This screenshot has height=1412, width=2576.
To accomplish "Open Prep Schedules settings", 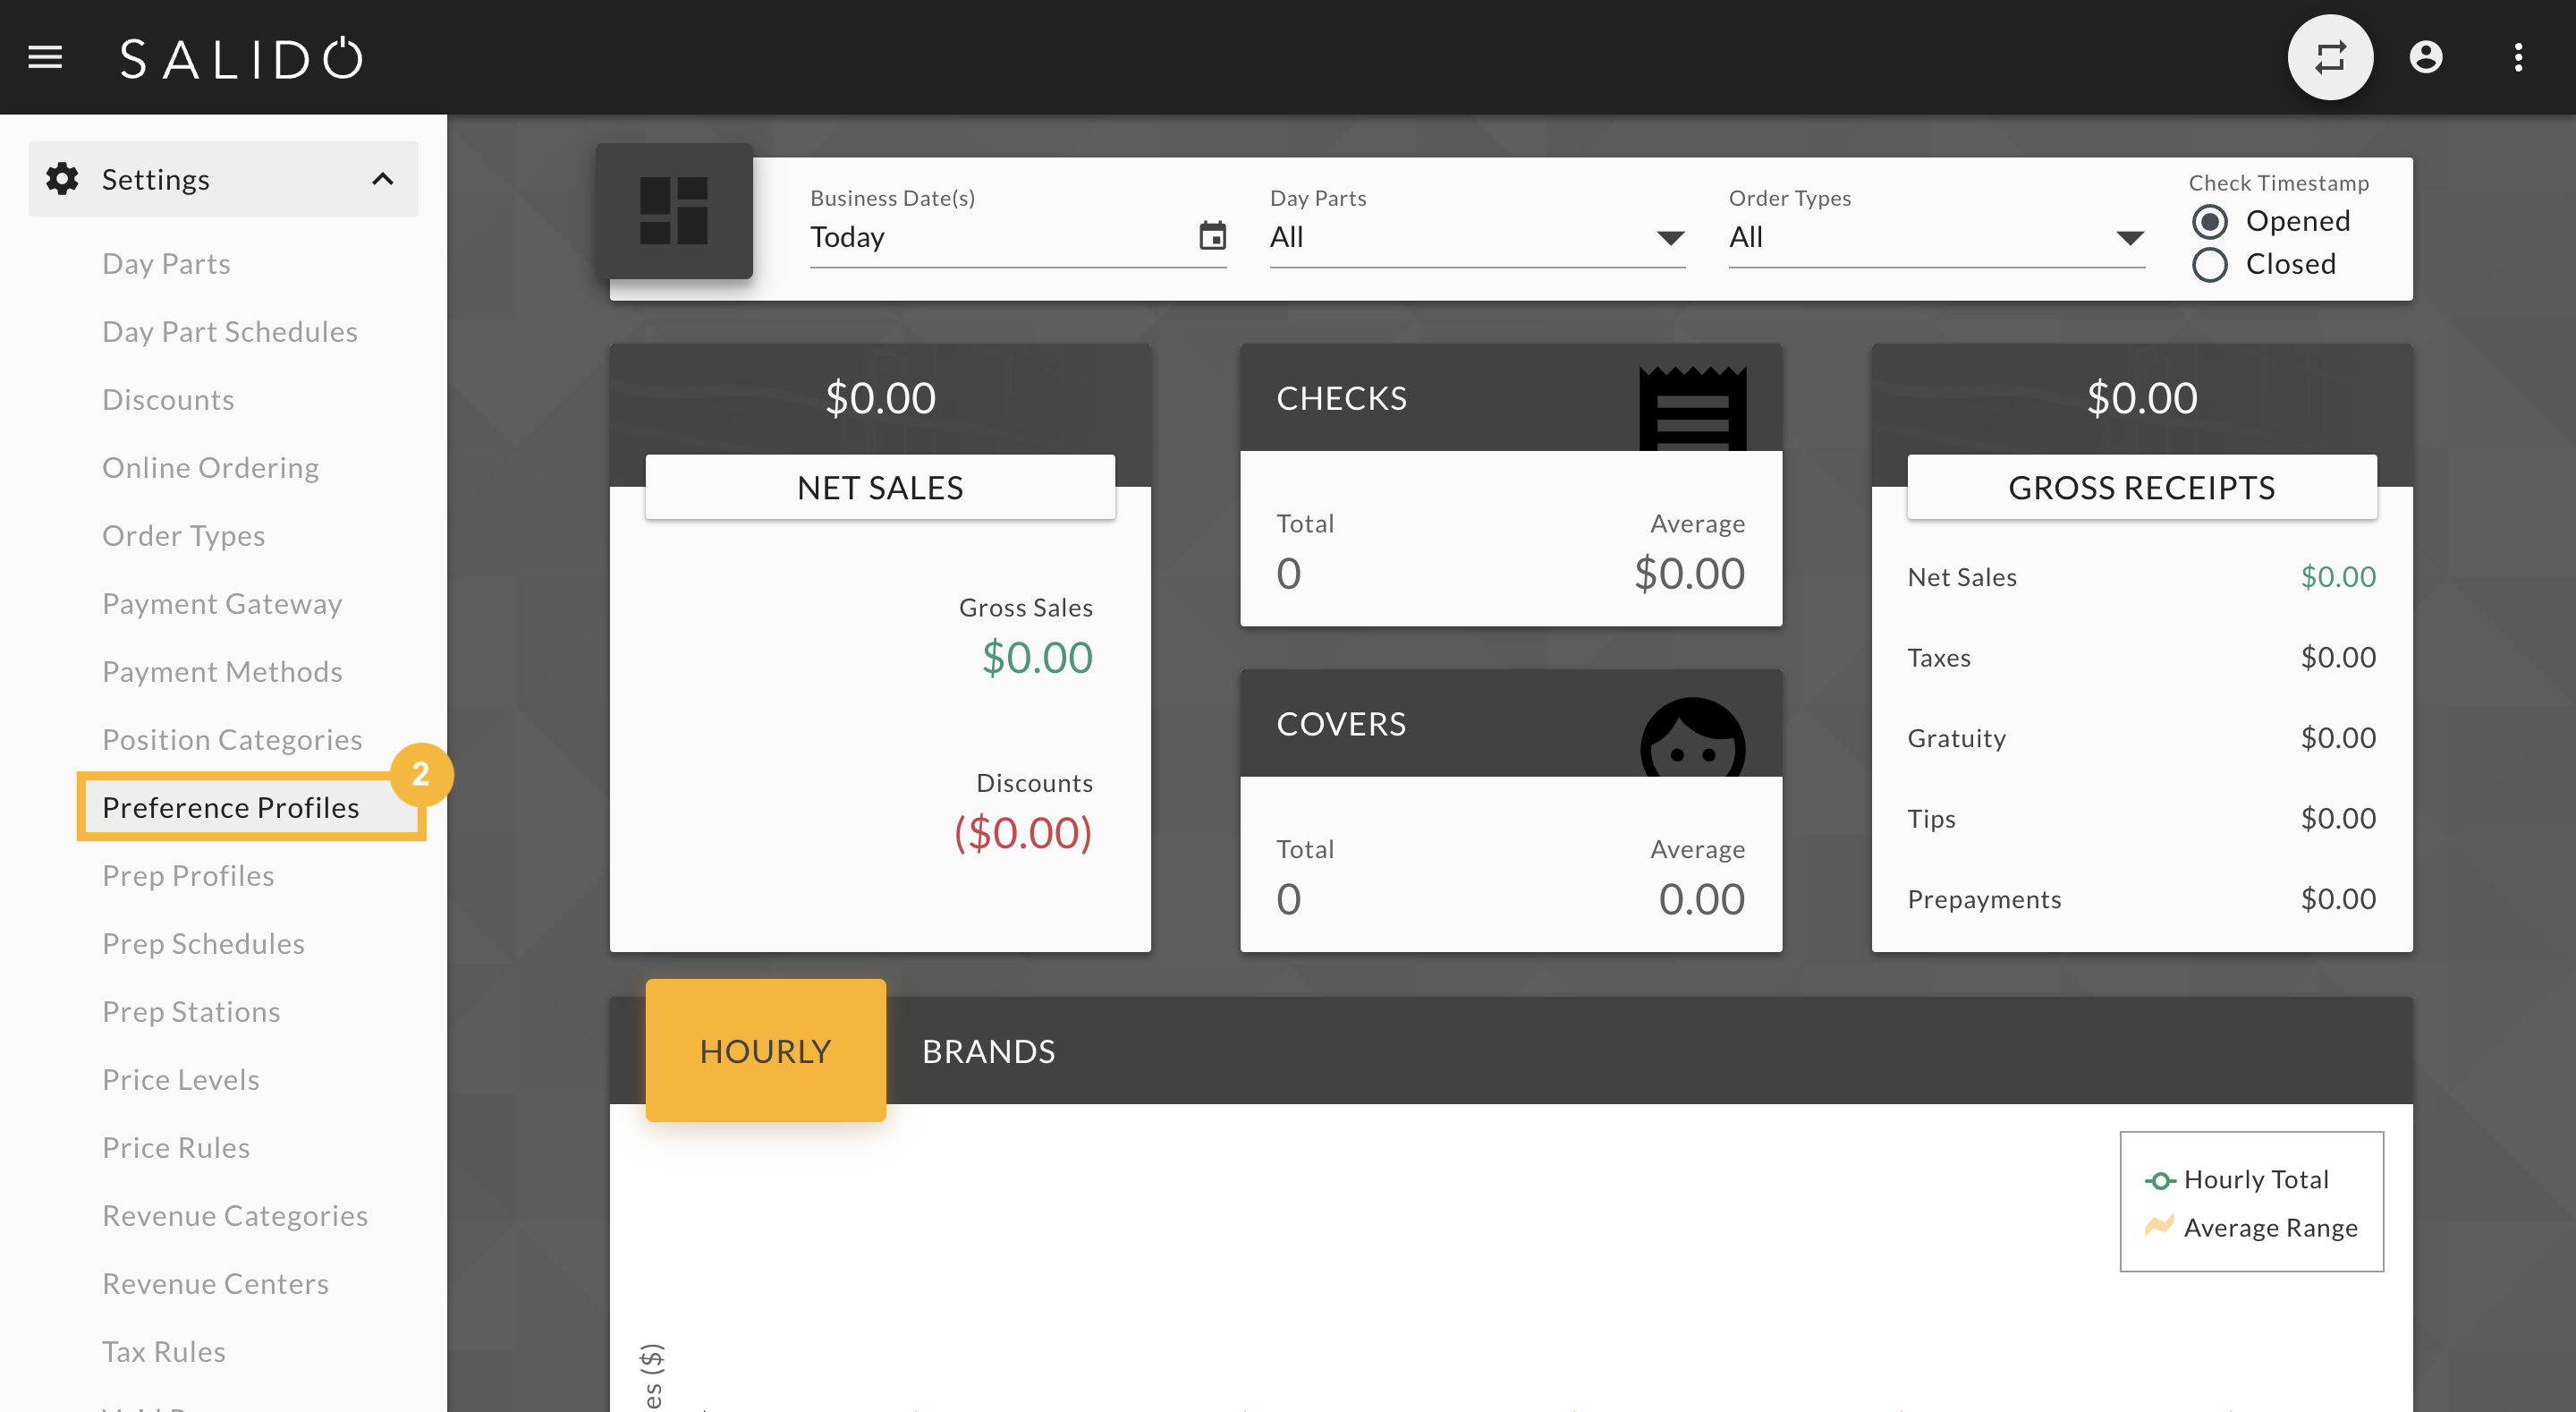I will pos(203,944).
